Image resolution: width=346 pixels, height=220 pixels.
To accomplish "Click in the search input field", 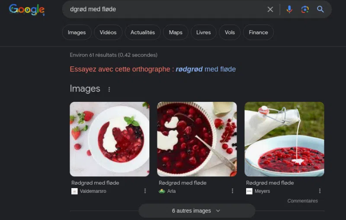I will [x=164, y=9].
